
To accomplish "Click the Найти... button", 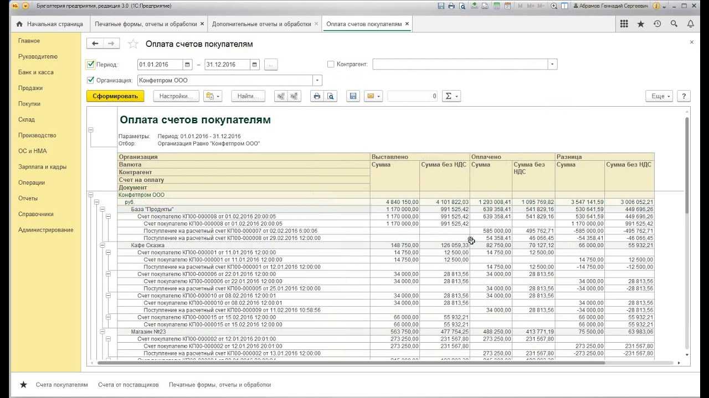I will [248, 96].
